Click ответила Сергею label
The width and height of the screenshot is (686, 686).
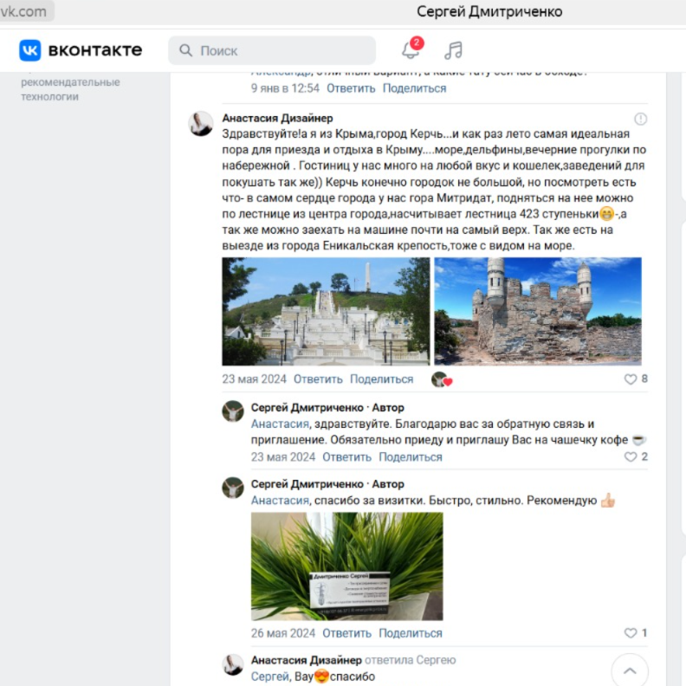(411, 660)
